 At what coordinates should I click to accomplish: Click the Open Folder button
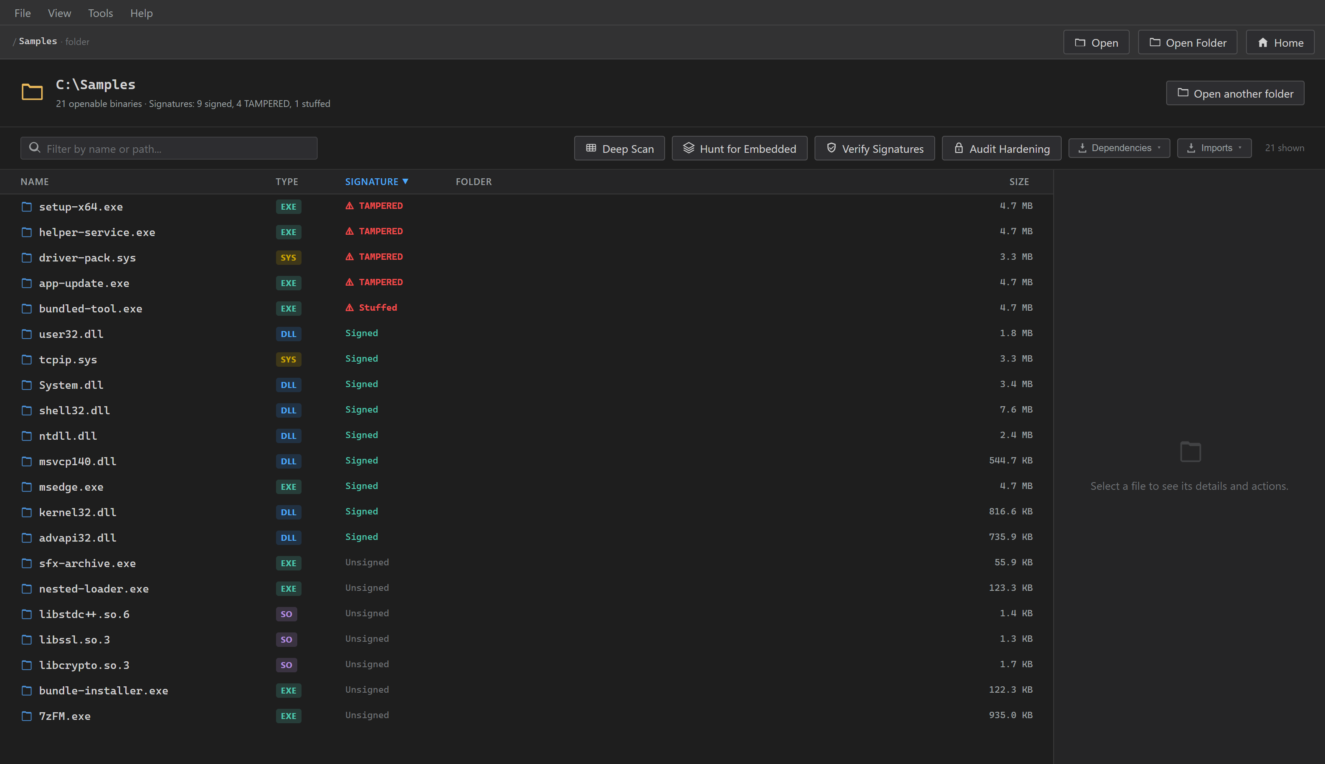click(x=1187, y=42)
